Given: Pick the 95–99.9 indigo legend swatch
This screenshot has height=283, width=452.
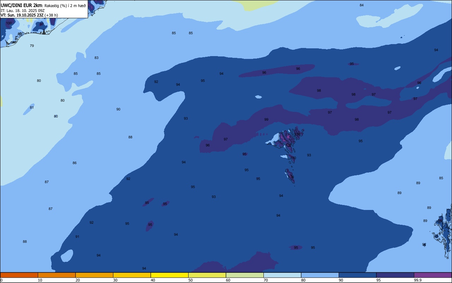Looking at the screenshot, I should (395, 275).
